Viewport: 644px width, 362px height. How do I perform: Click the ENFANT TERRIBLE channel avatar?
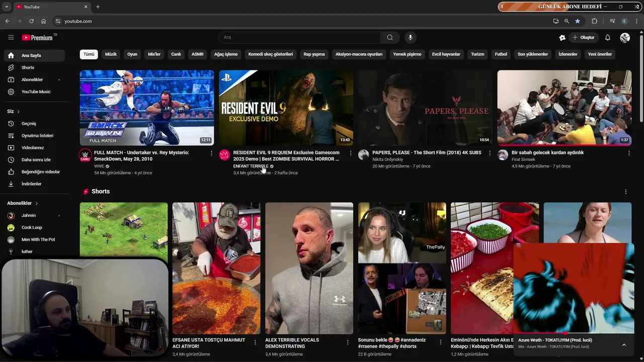(x=224, y=154)
